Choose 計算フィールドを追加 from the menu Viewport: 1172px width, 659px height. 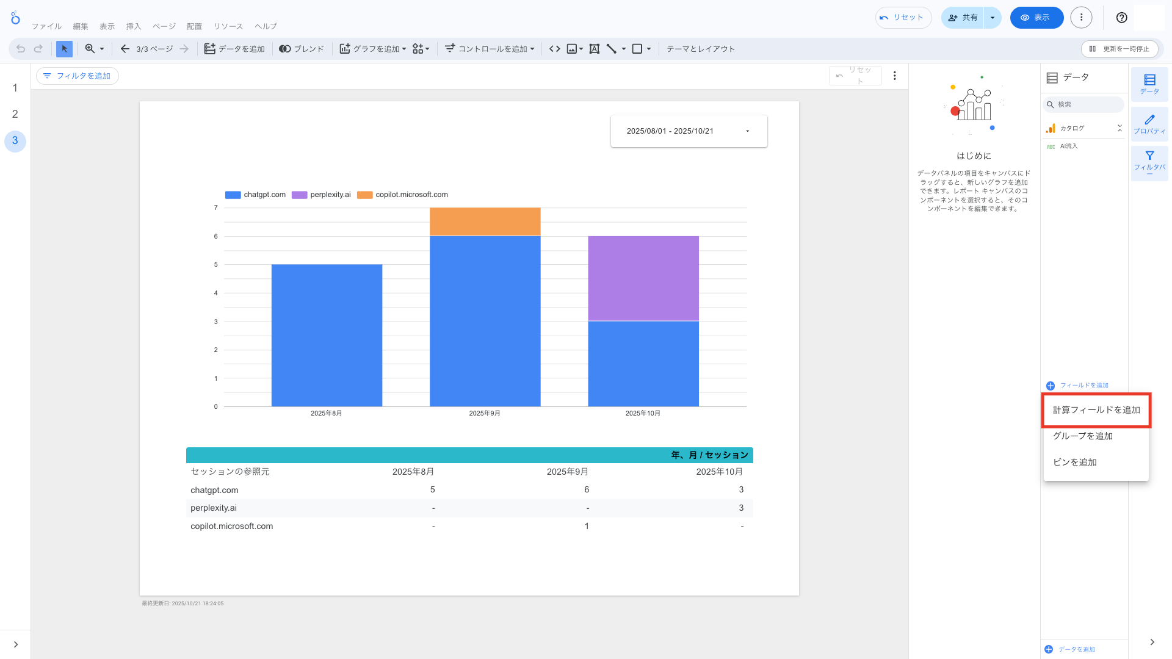1096,410
